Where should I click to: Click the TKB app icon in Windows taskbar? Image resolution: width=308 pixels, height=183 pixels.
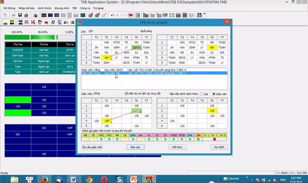click(149, 179)
